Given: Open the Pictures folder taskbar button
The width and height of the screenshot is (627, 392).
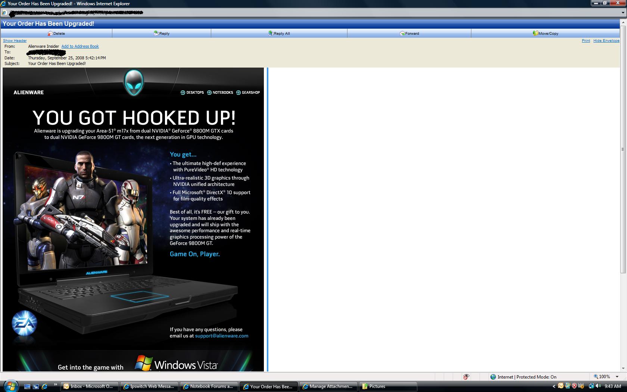Looking at the screenshot, I should click(388, 386).
